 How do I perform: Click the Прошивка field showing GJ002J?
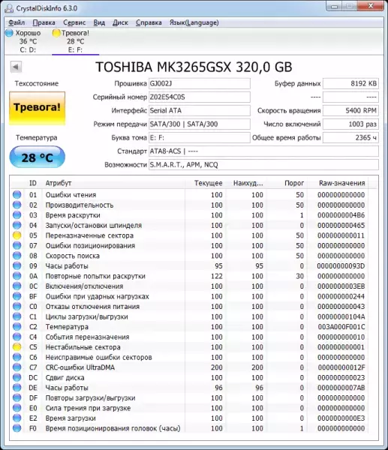click(x=200, y=83)
